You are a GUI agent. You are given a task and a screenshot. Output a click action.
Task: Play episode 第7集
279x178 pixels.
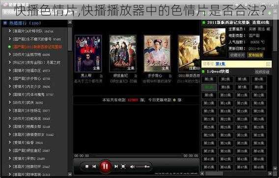[x=242, y=87]
